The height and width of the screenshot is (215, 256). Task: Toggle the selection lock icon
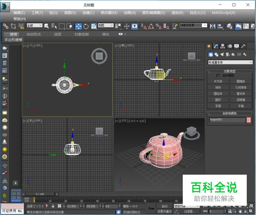pyautogui.click(x=53, y=206)
